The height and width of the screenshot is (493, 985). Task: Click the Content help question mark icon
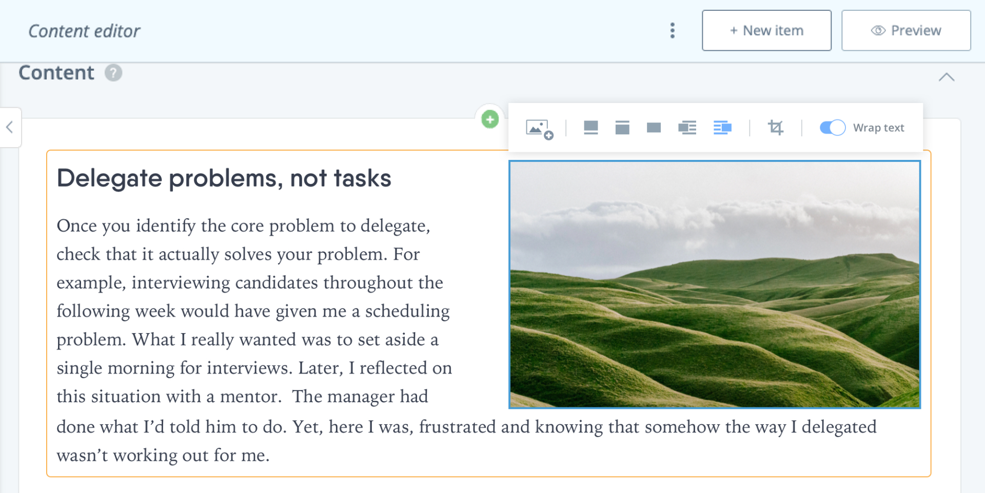(x=113, y=73)
